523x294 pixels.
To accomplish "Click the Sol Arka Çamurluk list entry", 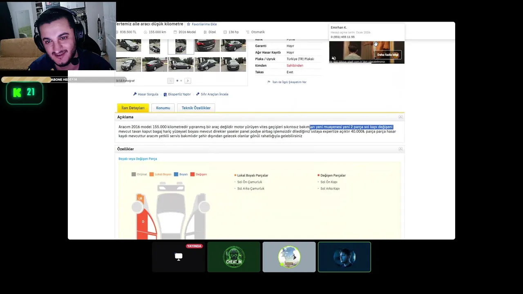I will click(251, 189).
